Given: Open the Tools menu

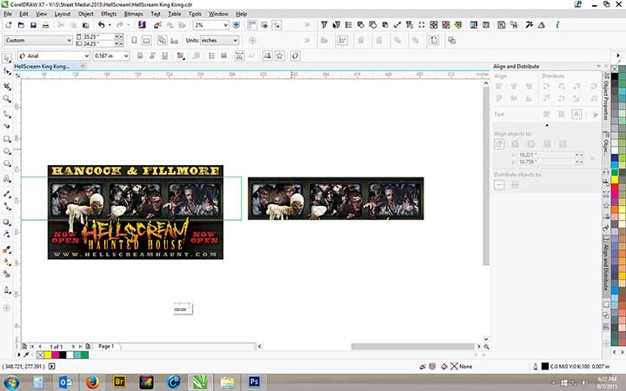Looking at the screenshot, I should (195, 14).
